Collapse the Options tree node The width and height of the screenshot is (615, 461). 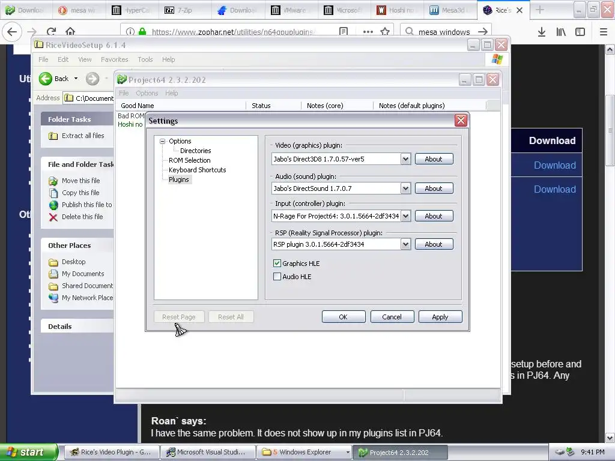tap(162, 141)
